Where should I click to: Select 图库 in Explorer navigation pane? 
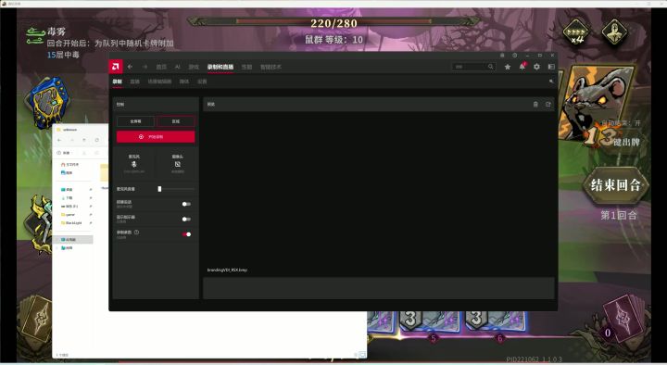tap(67, 172)
